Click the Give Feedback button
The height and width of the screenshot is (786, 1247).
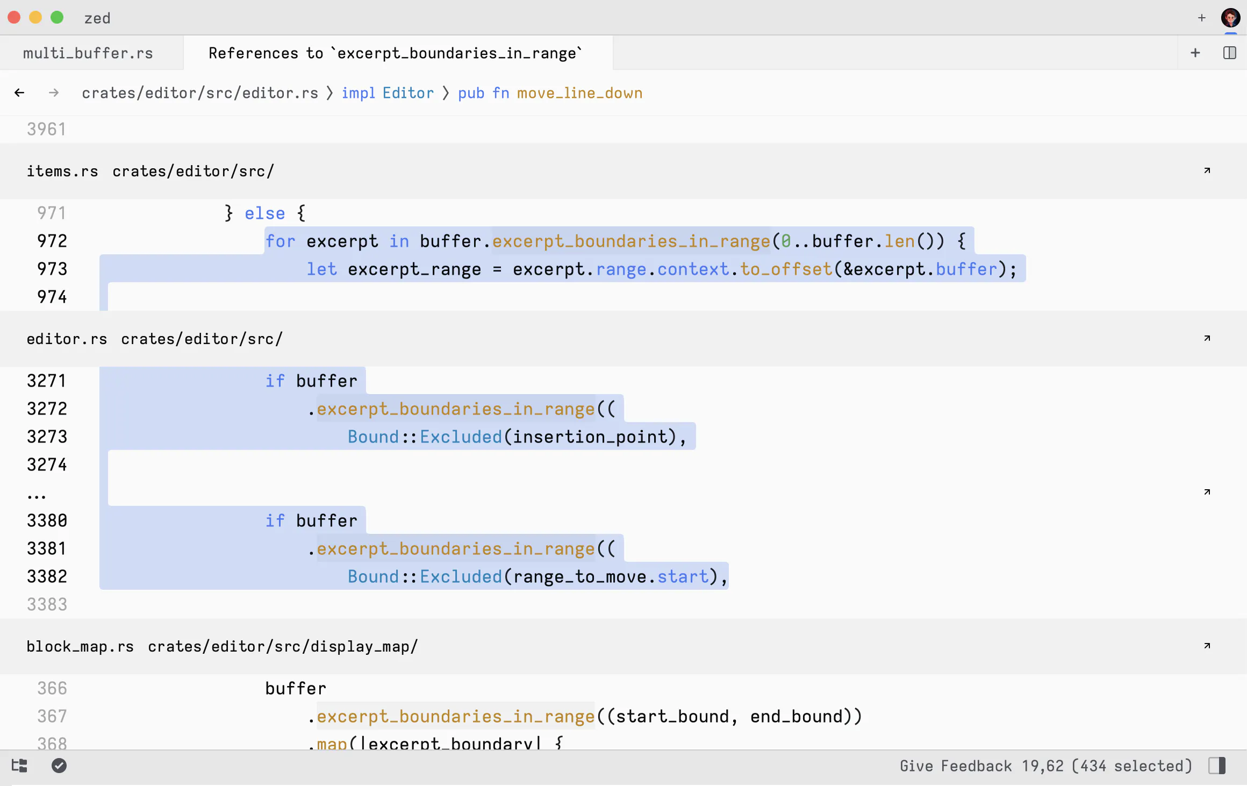(955, 766)
